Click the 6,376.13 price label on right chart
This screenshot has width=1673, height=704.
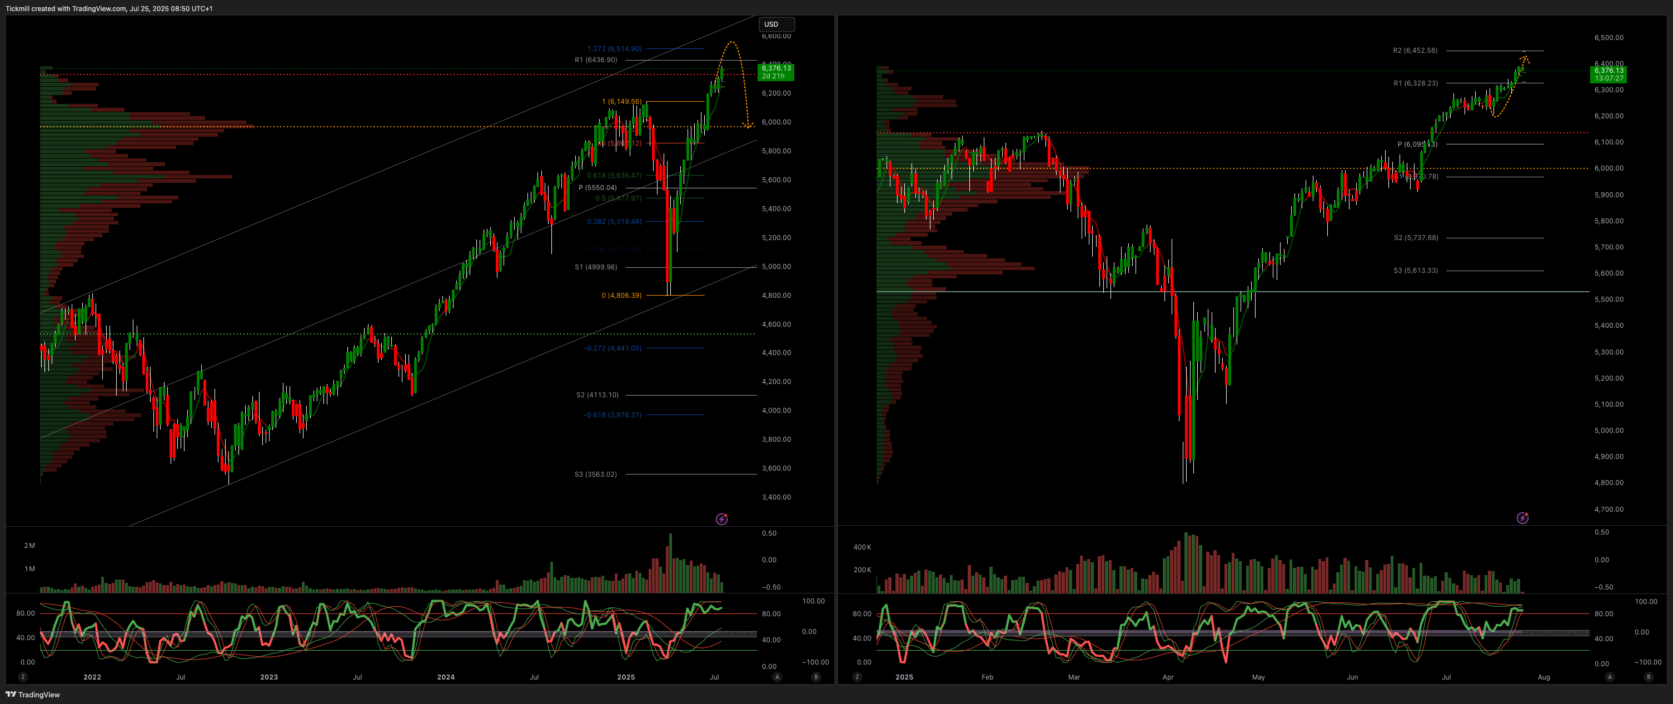[1609, 74]
